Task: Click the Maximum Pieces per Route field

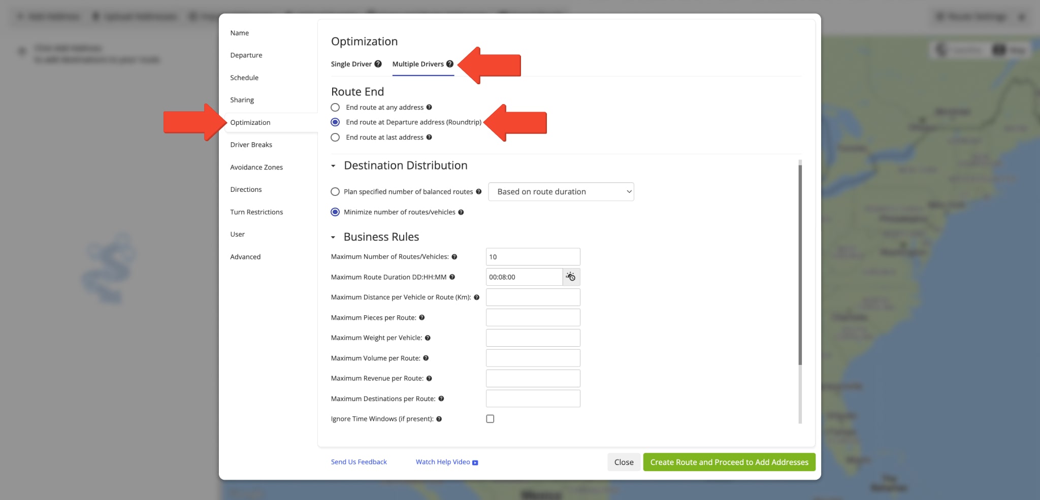Action: [533, 318]
